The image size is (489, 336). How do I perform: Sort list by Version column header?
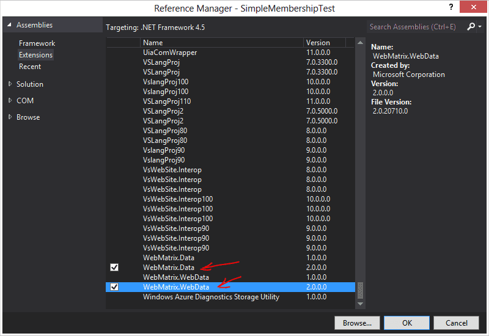324,43
